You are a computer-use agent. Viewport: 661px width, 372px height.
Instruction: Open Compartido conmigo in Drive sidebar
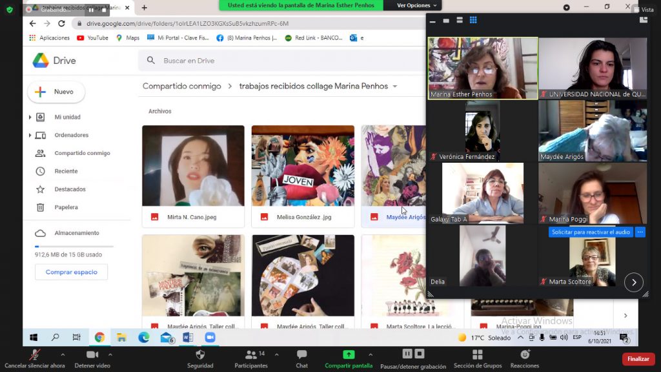(x=82, y=153)
